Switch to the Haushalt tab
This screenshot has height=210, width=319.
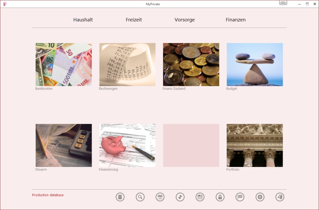(x=83, y=20)
